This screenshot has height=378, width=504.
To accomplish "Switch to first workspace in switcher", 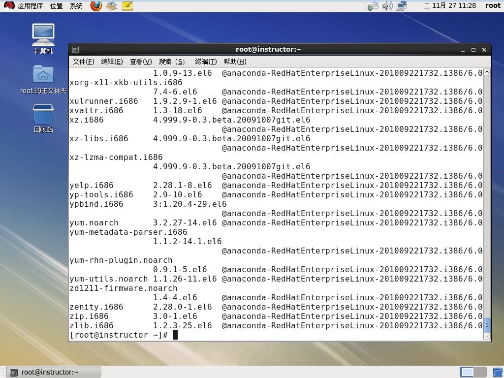I will [x=467, y=372].
